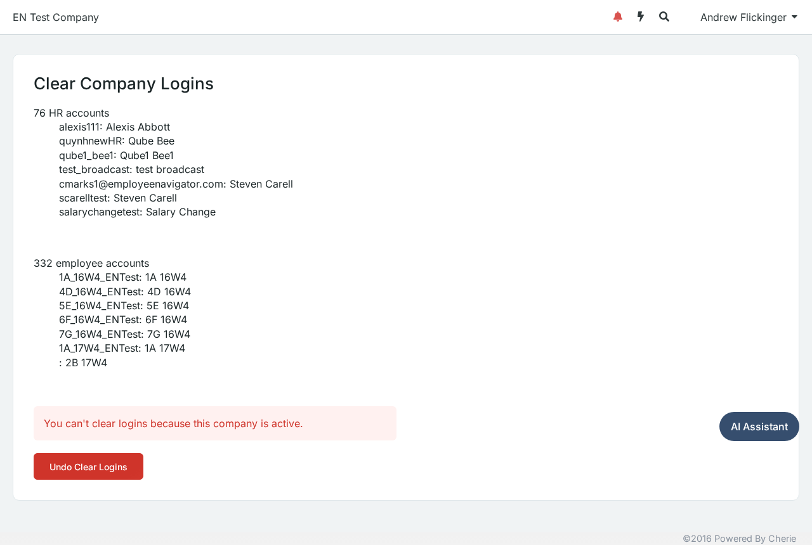Go to EN Test Company home link

[56, 17]
